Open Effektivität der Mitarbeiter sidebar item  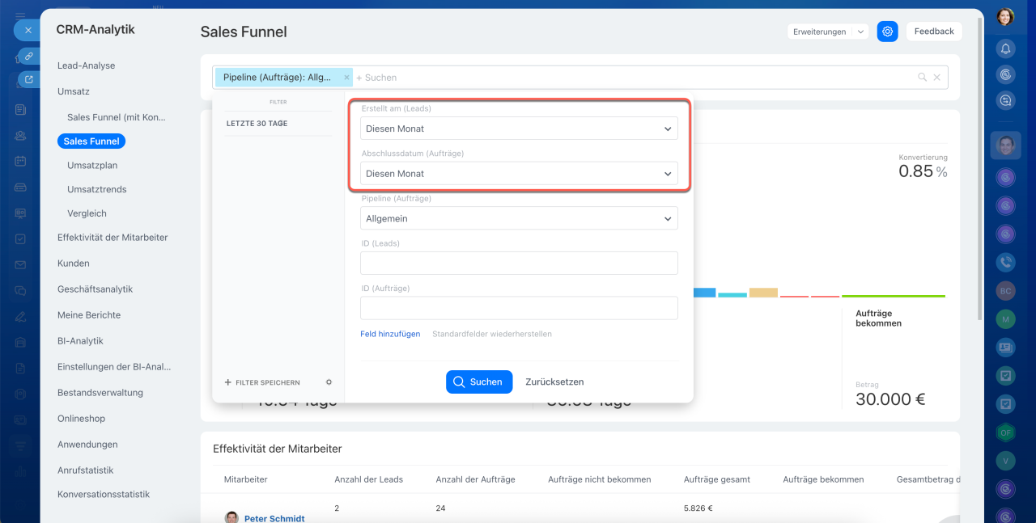click(x=113, y=238)
